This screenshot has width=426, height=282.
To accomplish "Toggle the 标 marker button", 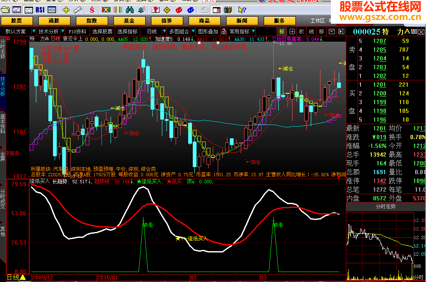I will pos(282,32).
